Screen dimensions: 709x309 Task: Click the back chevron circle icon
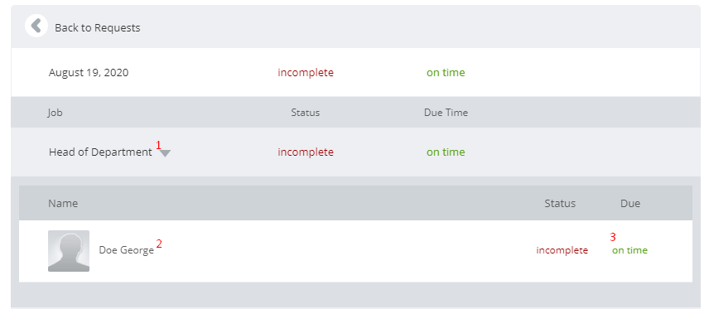(36, 26)
